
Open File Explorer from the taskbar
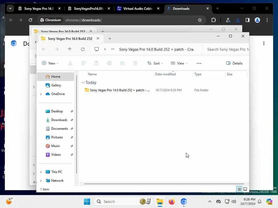pos(160,201)
